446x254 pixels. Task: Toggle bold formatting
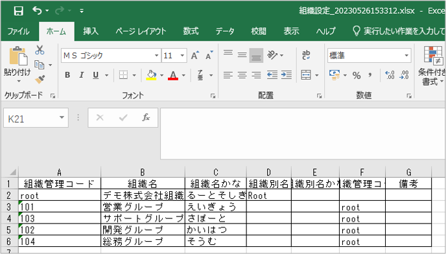[67, 75]
